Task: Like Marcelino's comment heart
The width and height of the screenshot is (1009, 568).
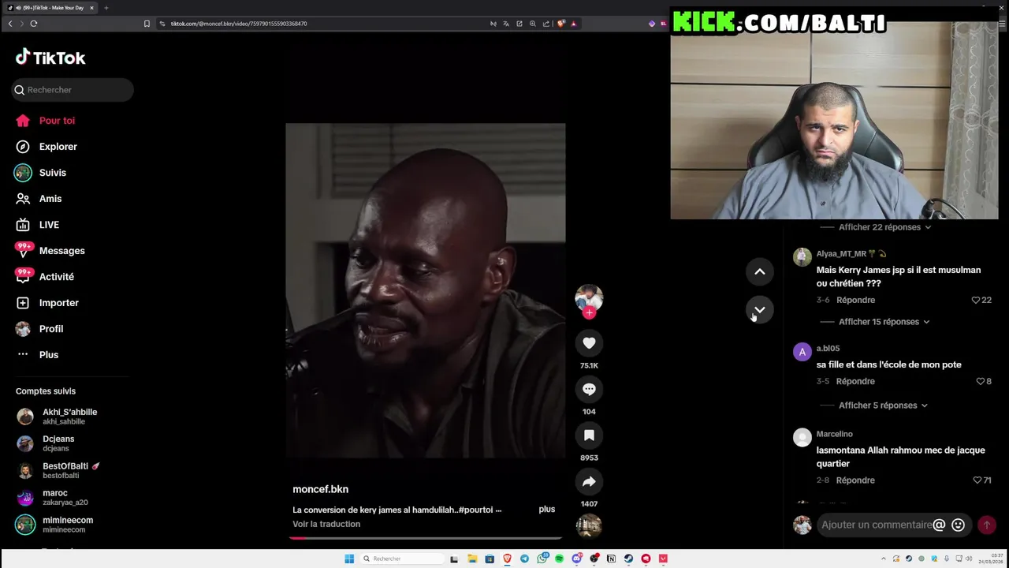Action: pyautogui.click(x=977, y=480)
